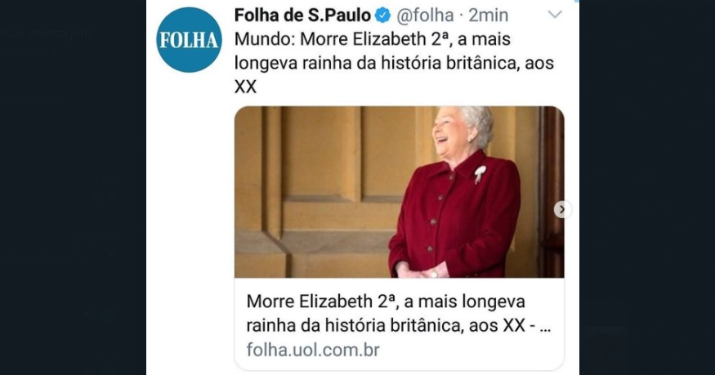Open the tweet options chevron menu
The width and height of the screenshot is (715, 375).
(x=555, y=15)
